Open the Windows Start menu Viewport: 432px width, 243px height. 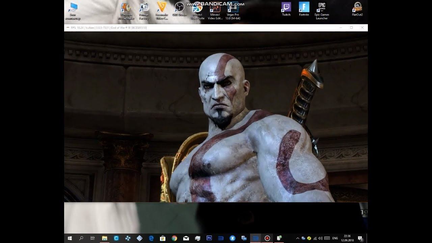coord(70,238)
